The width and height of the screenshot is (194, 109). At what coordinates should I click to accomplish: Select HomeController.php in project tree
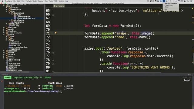point(26,18)
